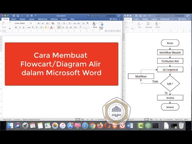Toggle Show paragraph marks (pilcrow)

coord(88,23)
